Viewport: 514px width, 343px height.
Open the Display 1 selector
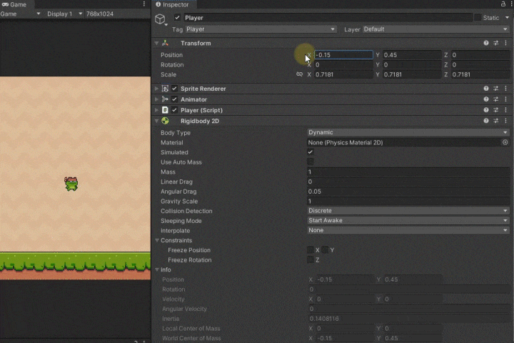pyautogui.click(x=64, y=14)
